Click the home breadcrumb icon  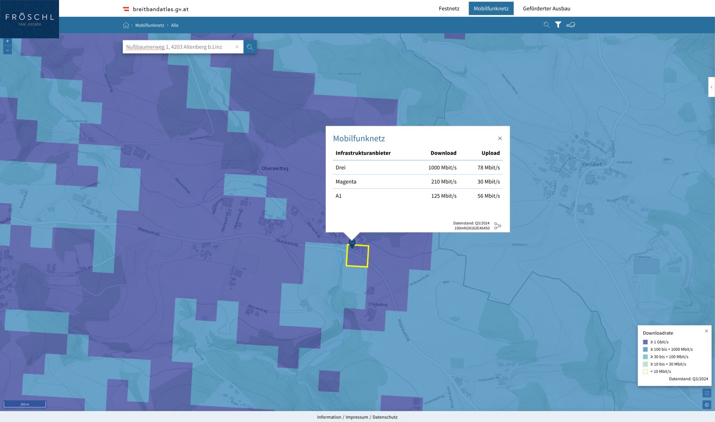click(126, 25)
